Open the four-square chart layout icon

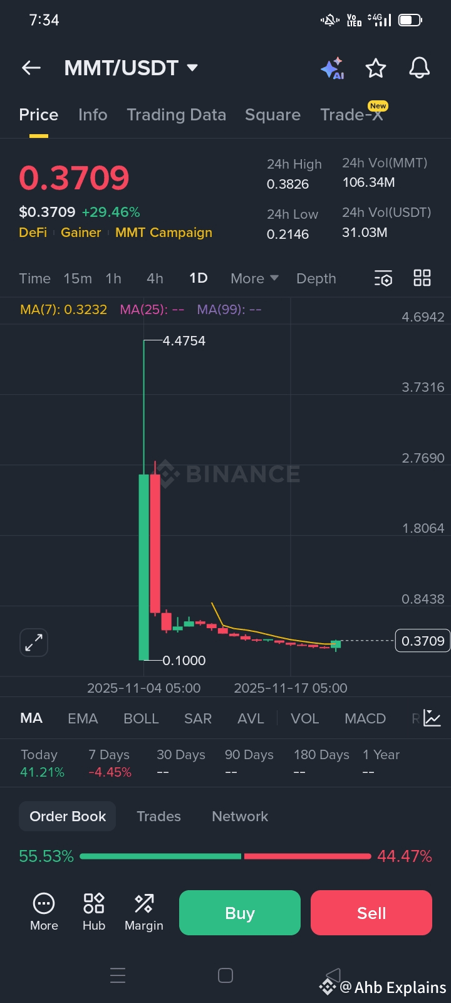point(422,278)
